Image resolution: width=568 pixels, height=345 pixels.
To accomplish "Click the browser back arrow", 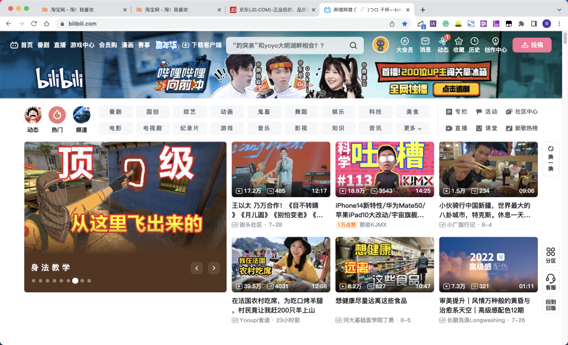I will coord(9,24).
